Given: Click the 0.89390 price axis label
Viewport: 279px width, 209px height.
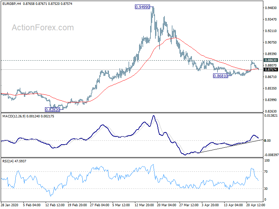Looking at the screenshot, I should [271, 54].
